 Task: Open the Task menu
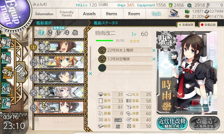pyautogui.click(x=156, y=14)
